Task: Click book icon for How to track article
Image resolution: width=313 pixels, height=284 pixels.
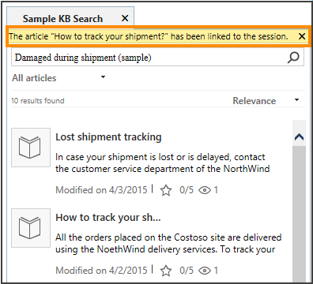Action: click(31, 228)
